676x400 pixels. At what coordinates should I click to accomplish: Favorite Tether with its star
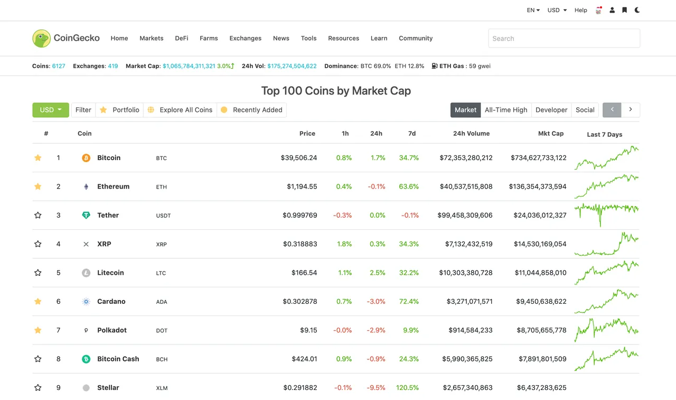click(x=38, y=215)
